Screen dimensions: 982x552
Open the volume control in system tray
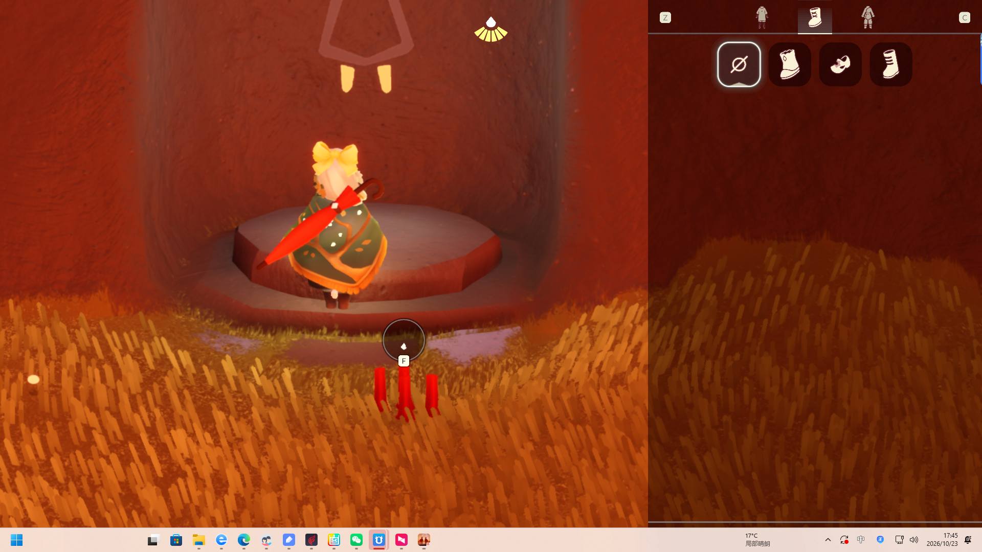(x=914, y=540)
